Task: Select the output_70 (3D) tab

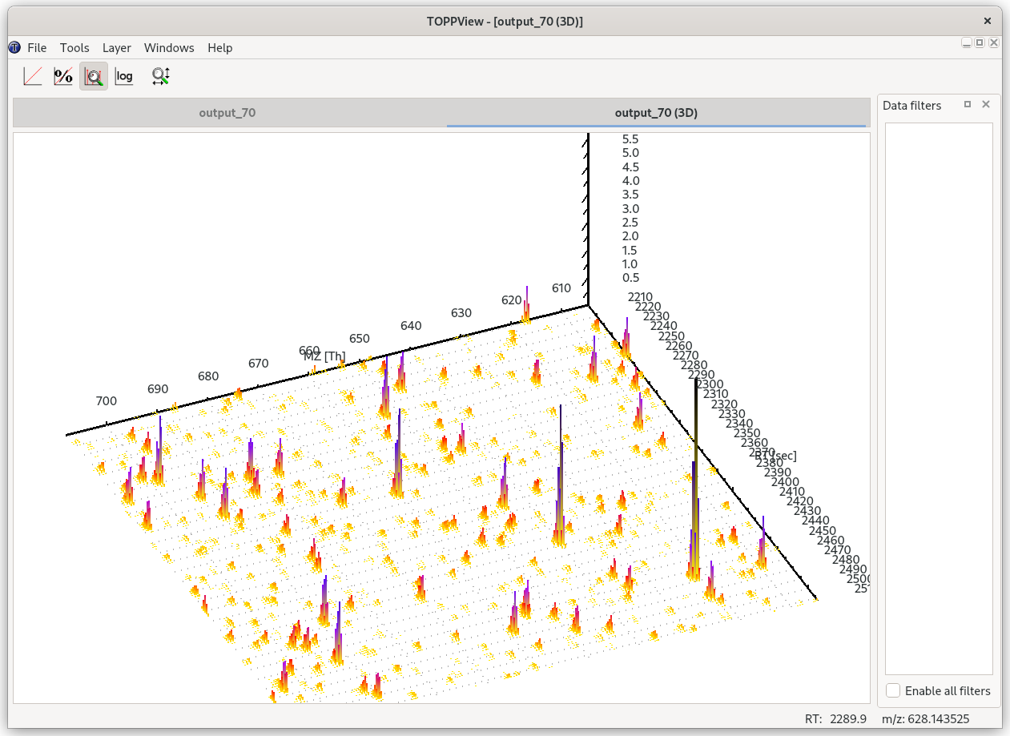Action: [656, 113]
